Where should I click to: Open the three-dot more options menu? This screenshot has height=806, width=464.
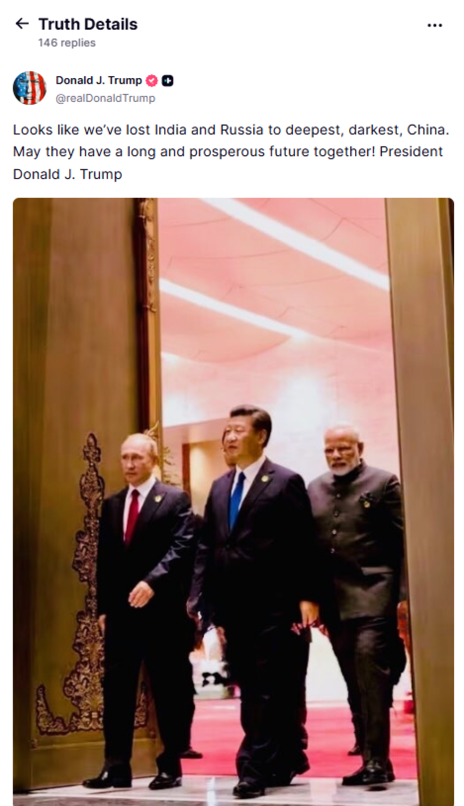(x=435, y=25)
